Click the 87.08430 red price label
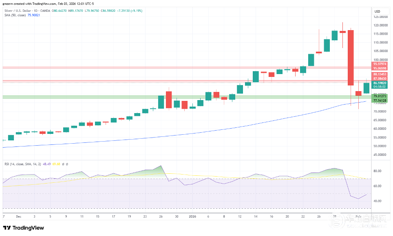 380,79
